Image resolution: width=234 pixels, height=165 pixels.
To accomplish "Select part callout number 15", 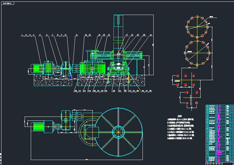I will pos(104,35).
